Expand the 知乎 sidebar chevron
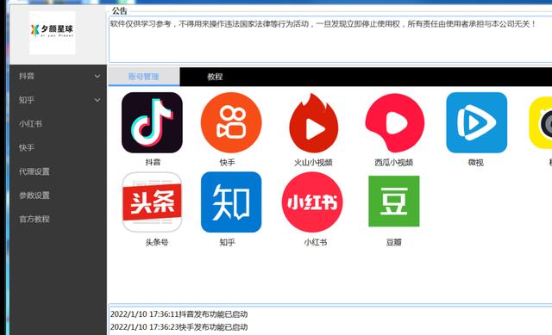 click(x=97, y=100)
